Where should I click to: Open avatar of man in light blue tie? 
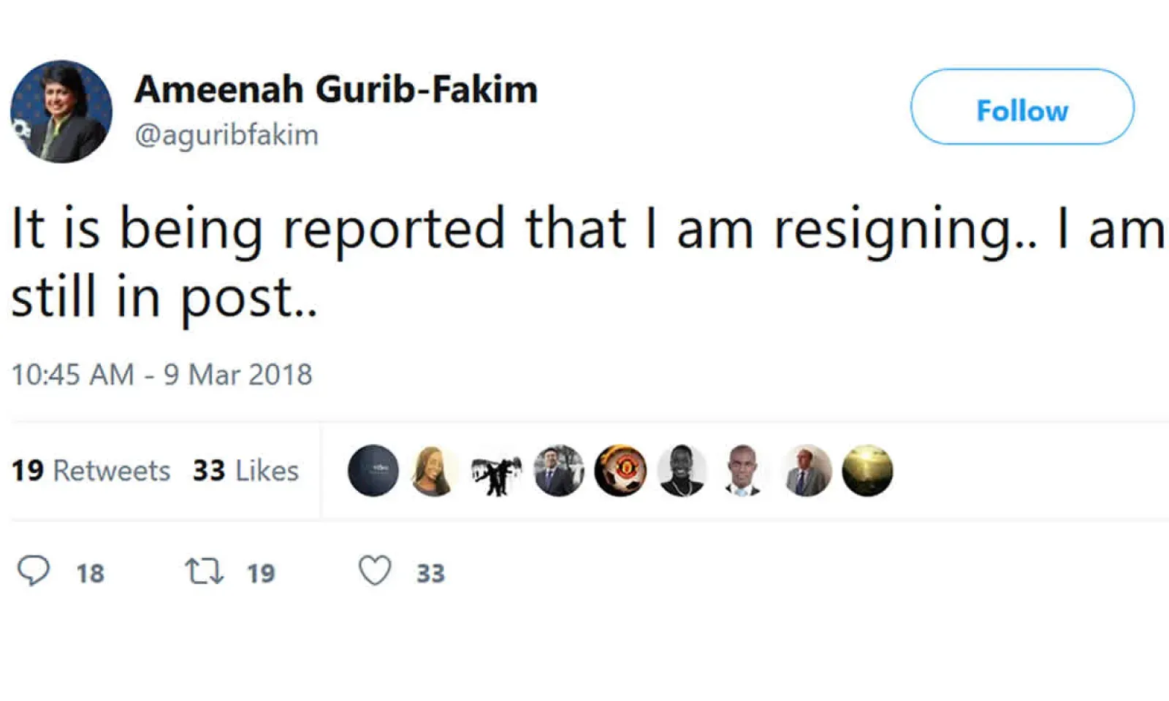pyautogui.click(x=743, y=471)
